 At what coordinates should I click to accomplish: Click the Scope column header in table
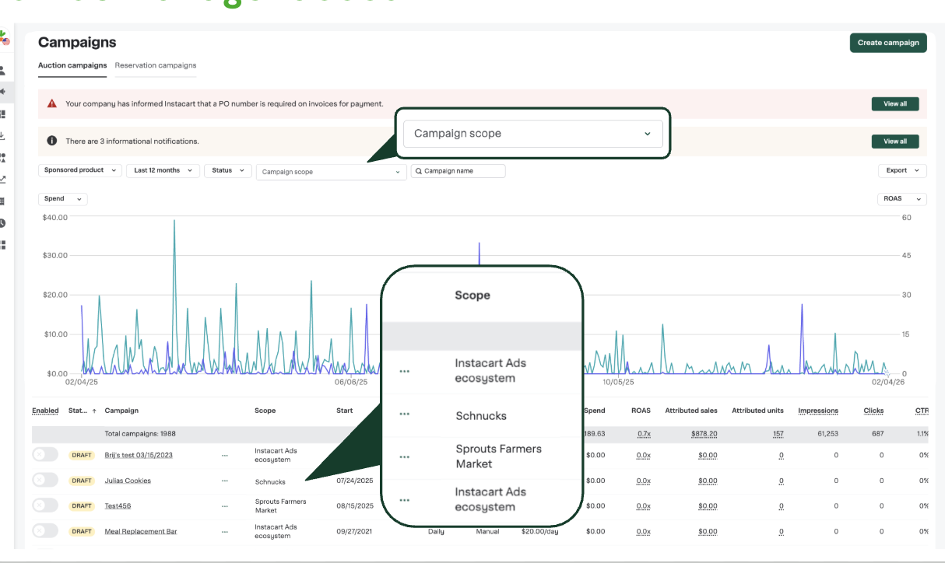[265, 411]
